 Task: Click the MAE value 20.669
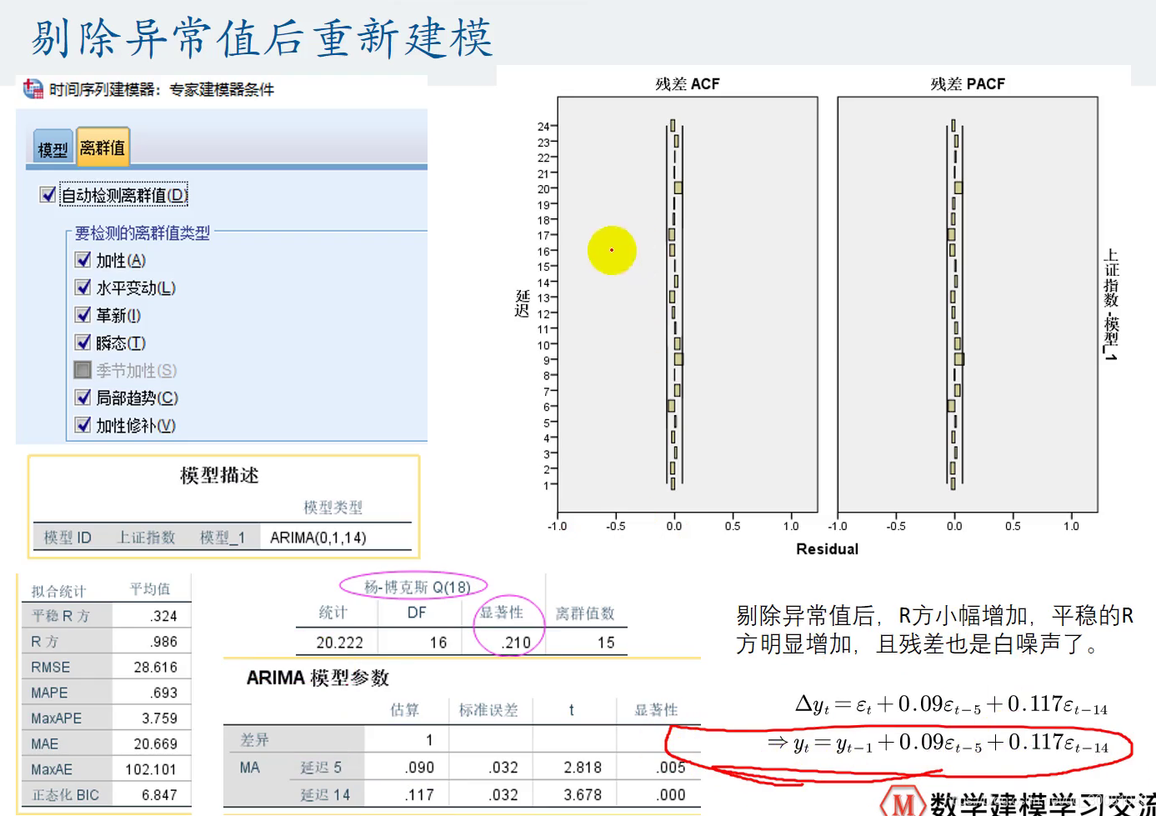pyautogui.click(x=156, y=744)
